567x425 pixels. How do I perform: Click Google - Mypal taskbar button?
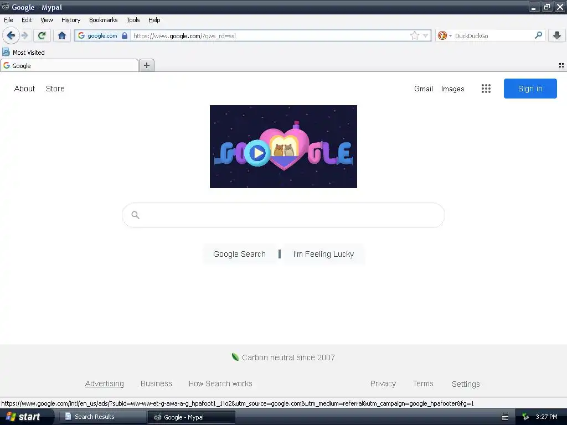coord(192,417)
